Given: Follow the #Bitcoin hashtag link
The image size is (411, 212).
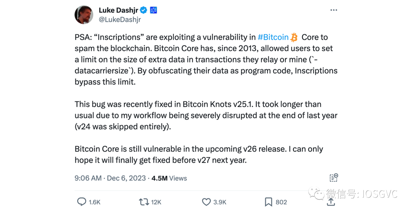Looking at the screenshot, I should [273, 37].
